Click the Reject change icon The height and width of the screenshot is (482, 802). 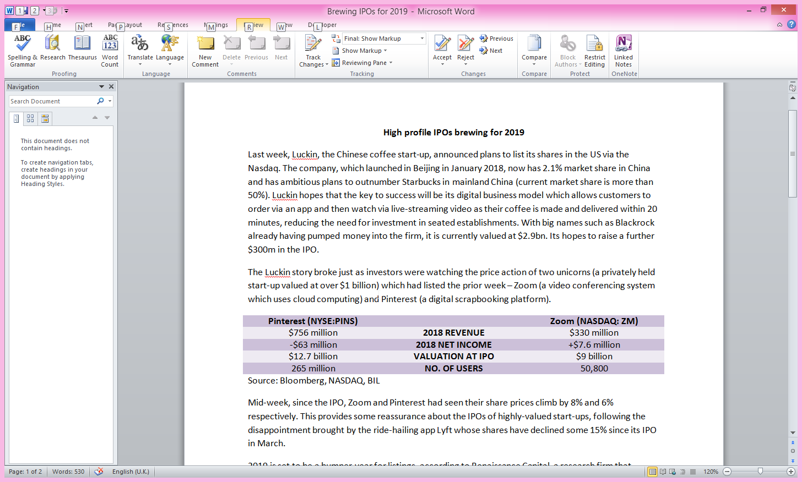tap(466, 43)
